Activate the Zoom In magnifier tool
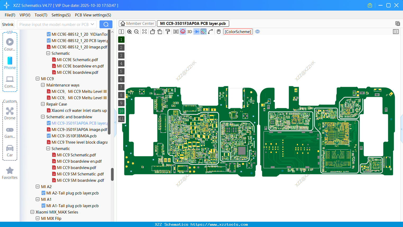 click(x=129, y=31)
